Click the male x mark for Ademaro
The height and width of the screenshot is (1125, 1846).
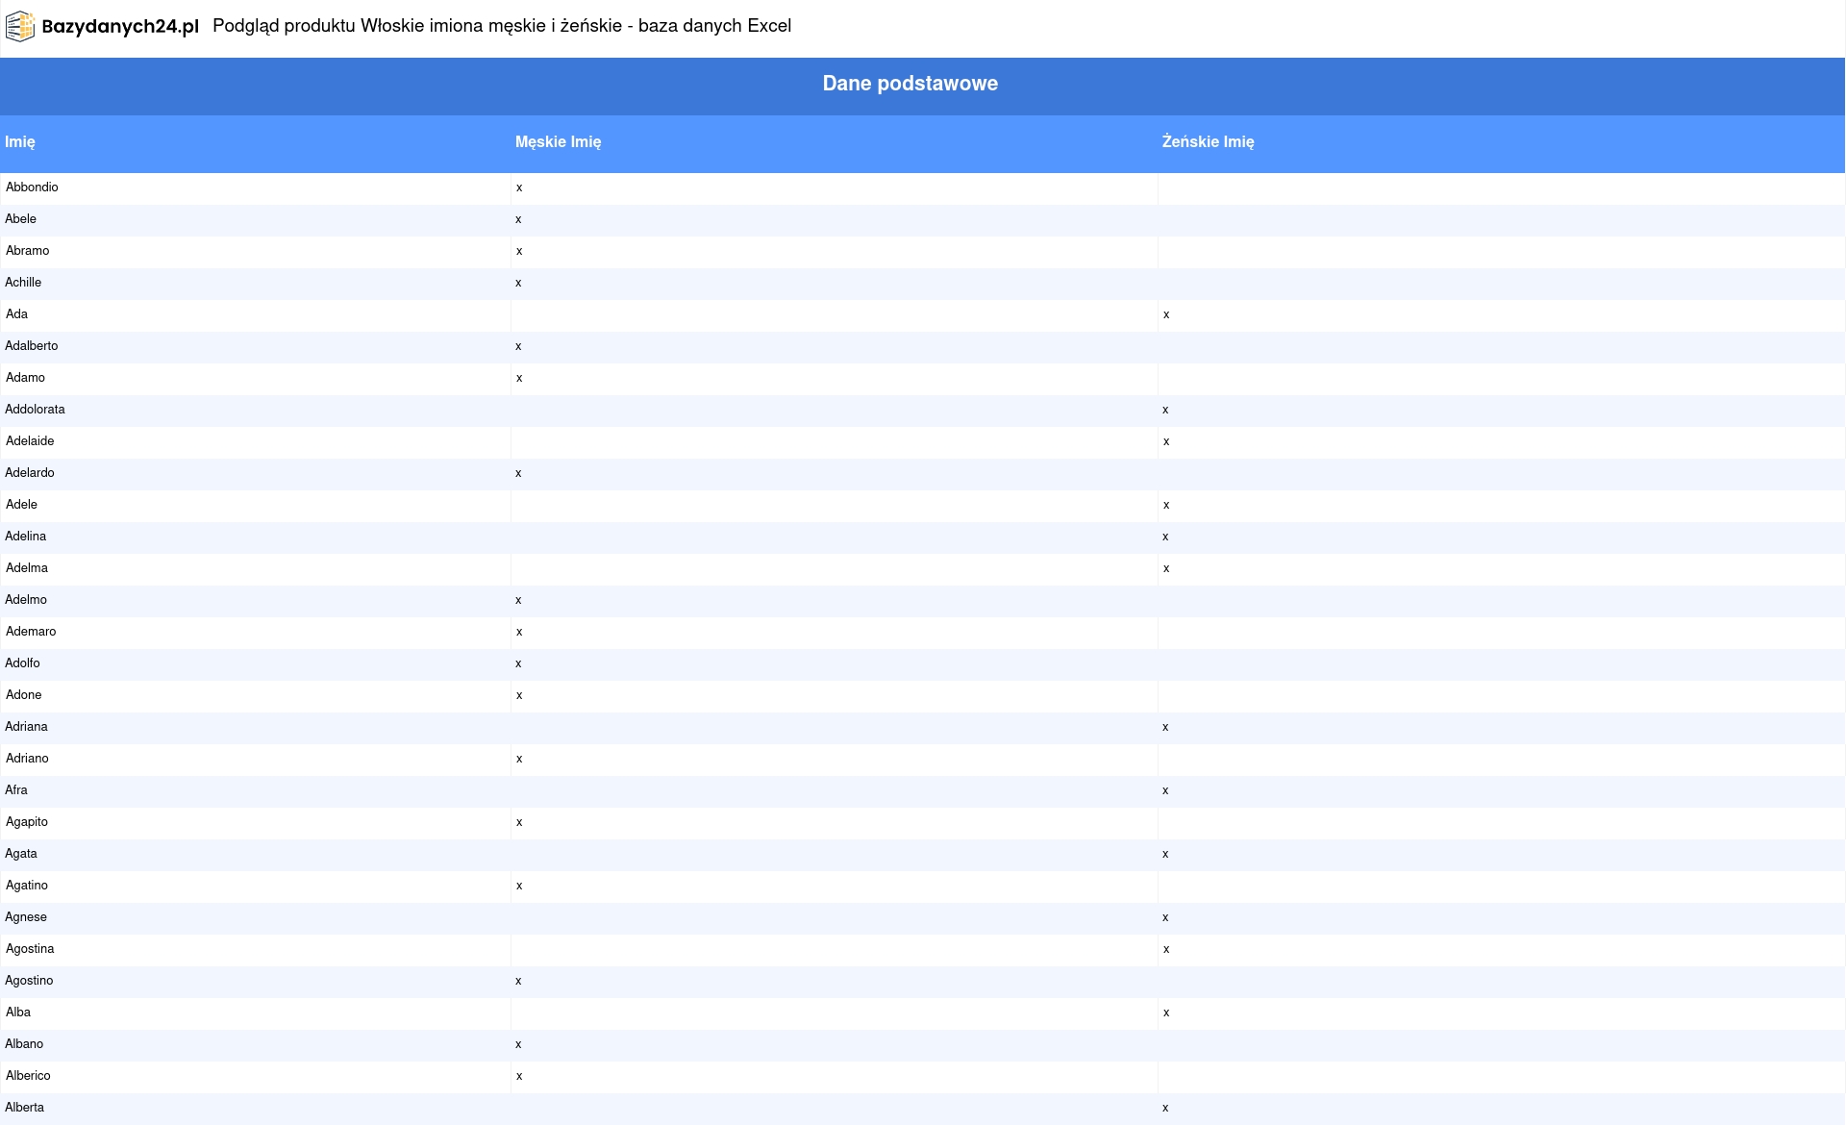tap(519, 632)
